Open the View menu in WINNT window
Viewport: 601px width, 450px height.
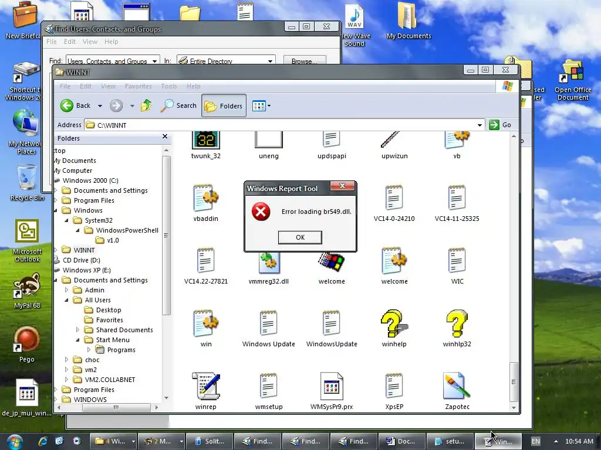[x=108, y=86]
